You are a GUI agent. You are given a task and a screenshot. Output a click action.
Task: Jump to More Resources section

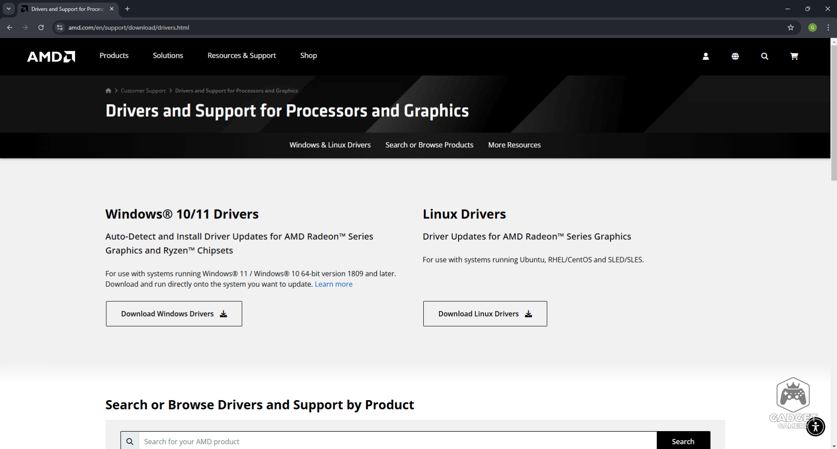pos(514,145)
